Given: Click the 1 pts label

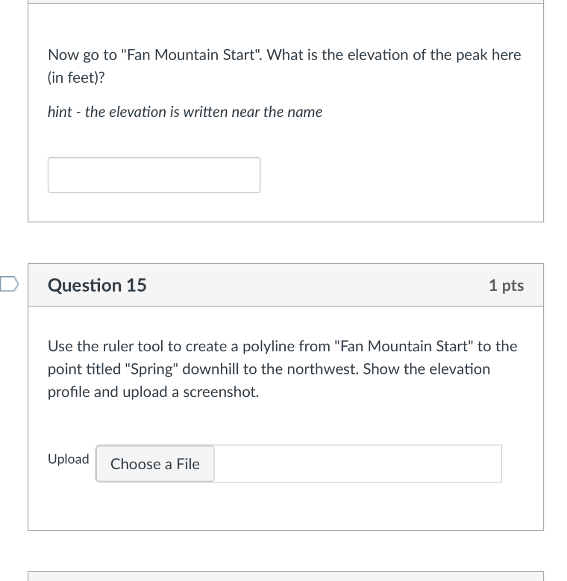Looking at the screenshot, I should click(507, 285).
